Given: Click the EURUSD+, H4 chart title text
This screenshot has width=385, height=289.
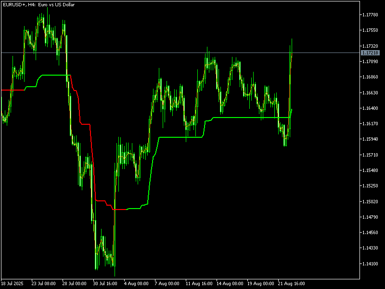Looking at the screenshot, I should [x=38, y=5].
